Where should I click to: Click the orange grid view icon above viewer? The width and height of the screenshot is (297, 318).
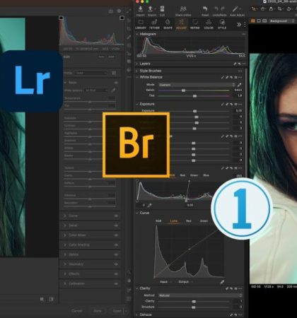(x=253, y=21)
